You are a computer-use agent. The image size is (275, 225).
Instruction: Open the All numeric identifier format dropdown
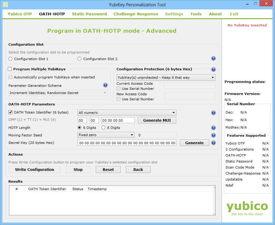[x=127, y=113]
